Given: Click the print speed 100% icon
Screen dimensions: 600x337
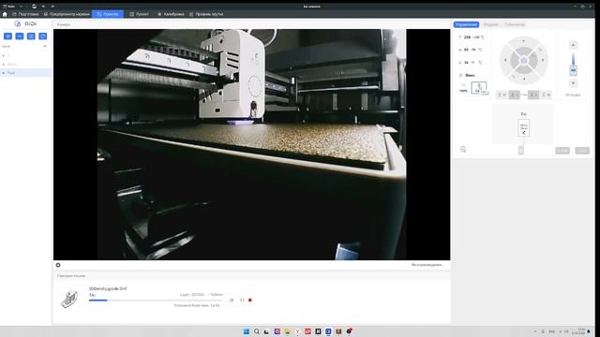Looking at the screenshot, I should click(463, 88).
